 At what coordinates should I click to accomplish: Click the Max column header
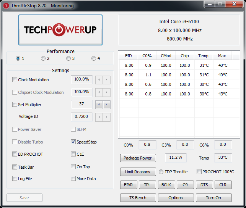pos(222,56)
